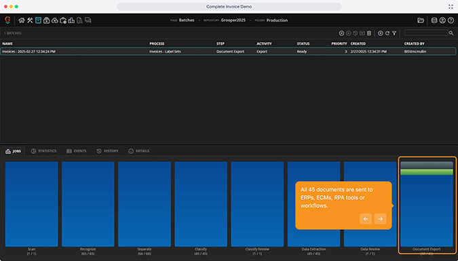Open the Help question mark icon
Screen dimensions: 458x261
pyautogui.click(x=451, y=20)
